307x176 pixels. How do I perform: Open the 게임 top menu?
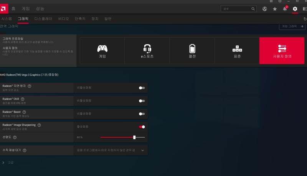click(25, 8)
